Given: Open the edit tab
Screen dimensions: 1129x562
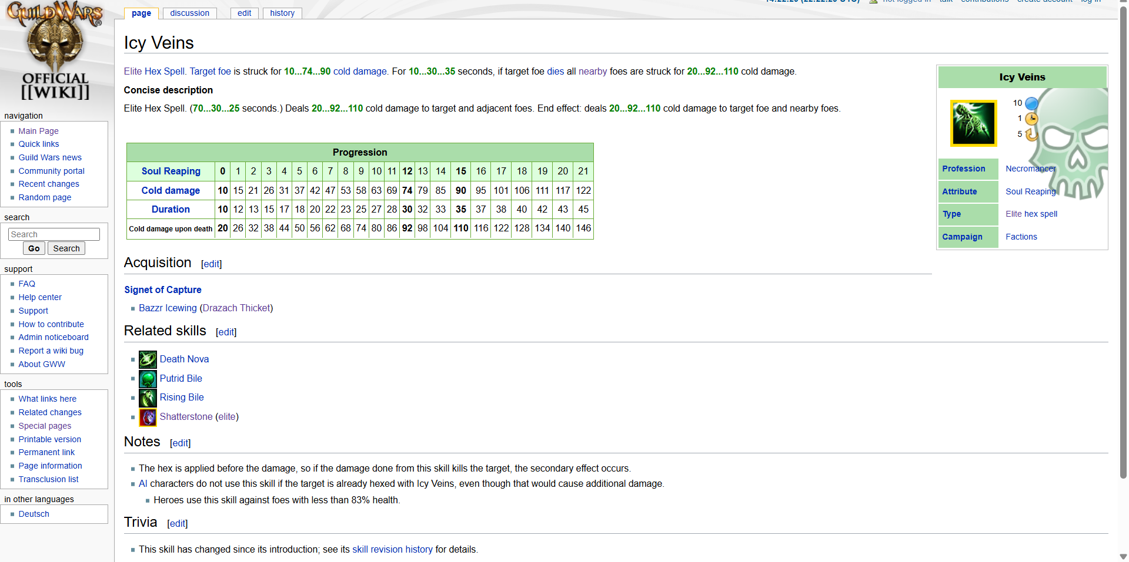Looking at the screenshot, I should 244,13.
